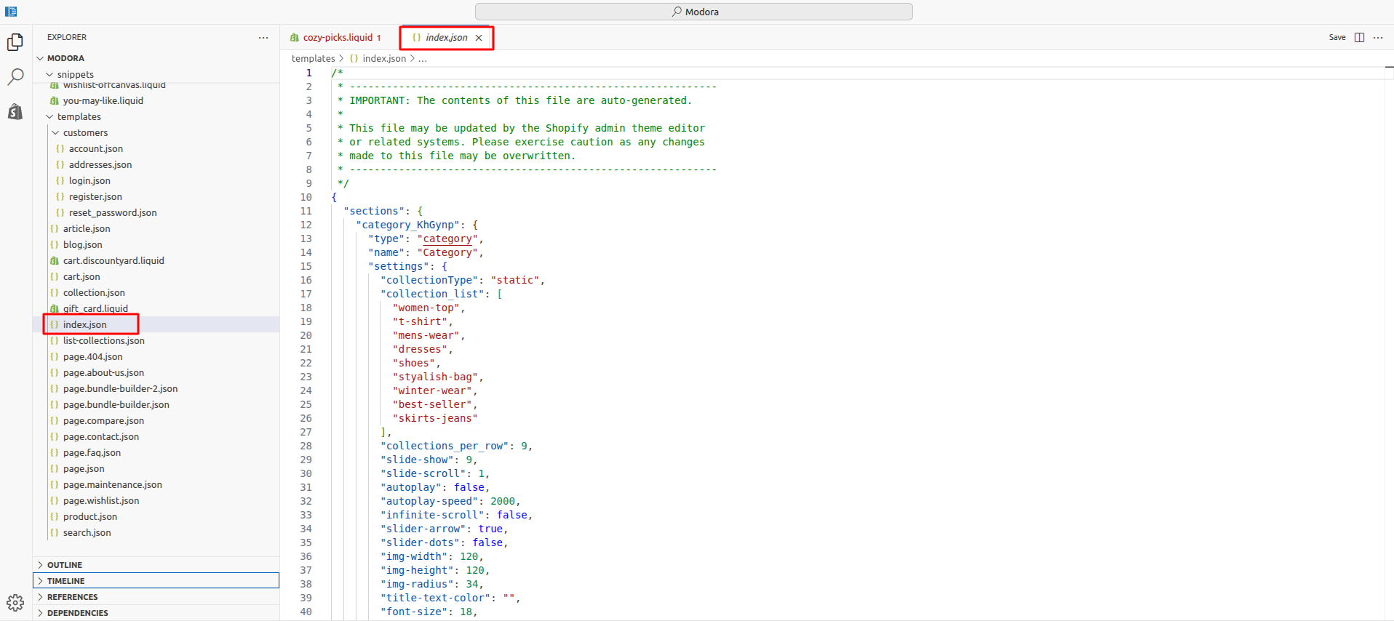
Task: Click the "img-radius" key in the code
Action: (417, 584)
